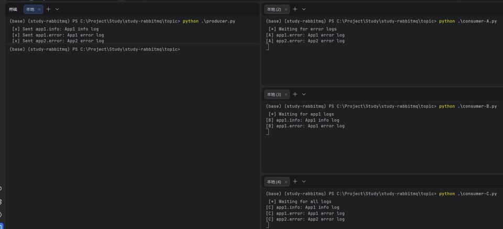The image size is (503, 229).
Task: Close the 本地 (3) tab
Action: 286,94
